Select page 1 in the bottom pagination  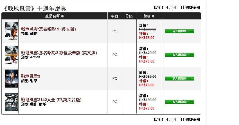pos(181,120)
